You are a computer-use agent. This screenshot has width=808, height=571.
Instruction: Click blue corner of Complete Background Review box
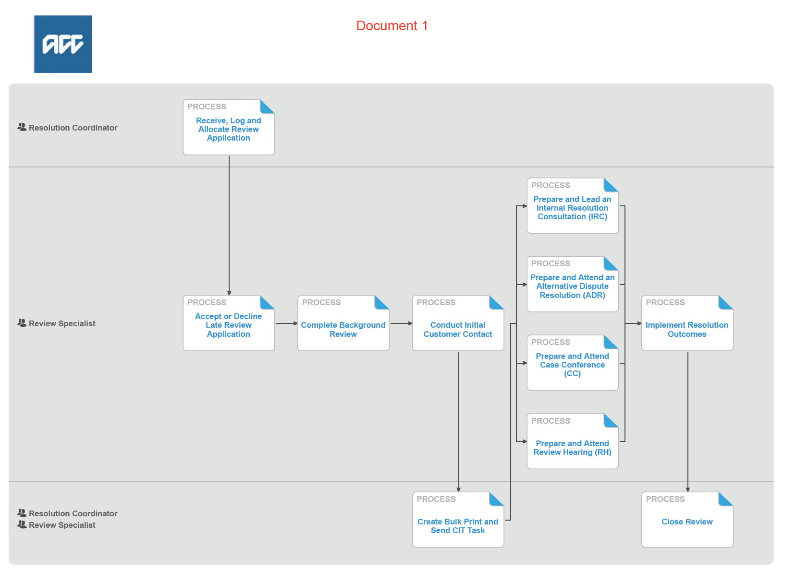click(x=382, y=302)
